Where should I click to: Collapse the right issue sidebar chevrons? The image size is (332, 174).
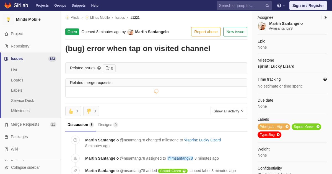(325, 17)
